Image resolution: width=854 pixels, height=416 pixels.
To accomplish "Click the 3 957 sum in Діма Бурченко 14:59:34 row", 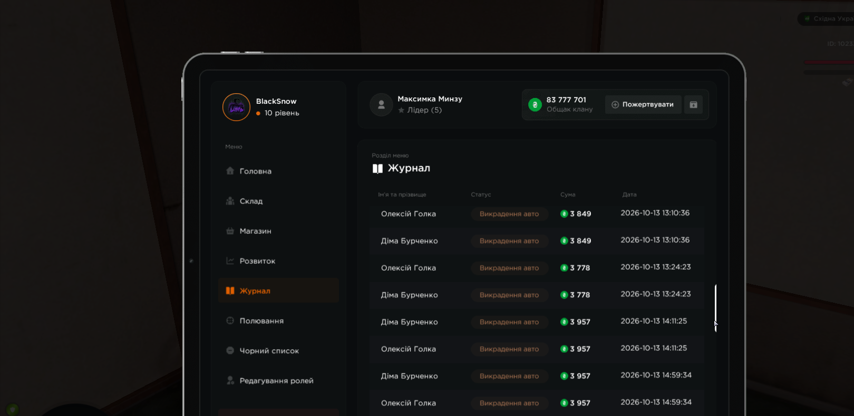I will pyautogui.click(x=580, y=376).
